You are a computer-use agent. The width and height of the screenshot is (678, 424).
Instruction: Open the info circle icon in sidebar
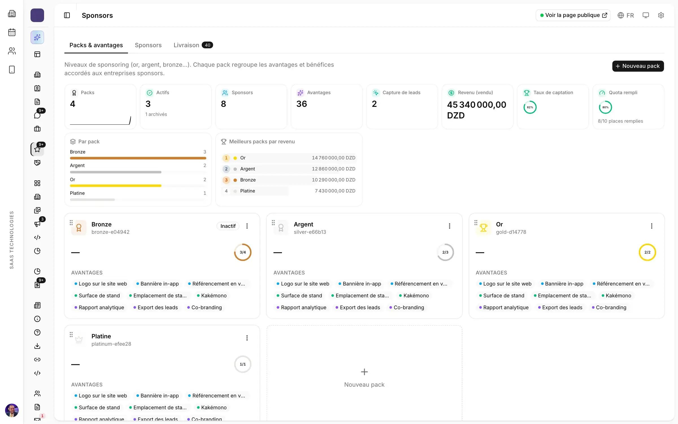click(x=37, y=319)
